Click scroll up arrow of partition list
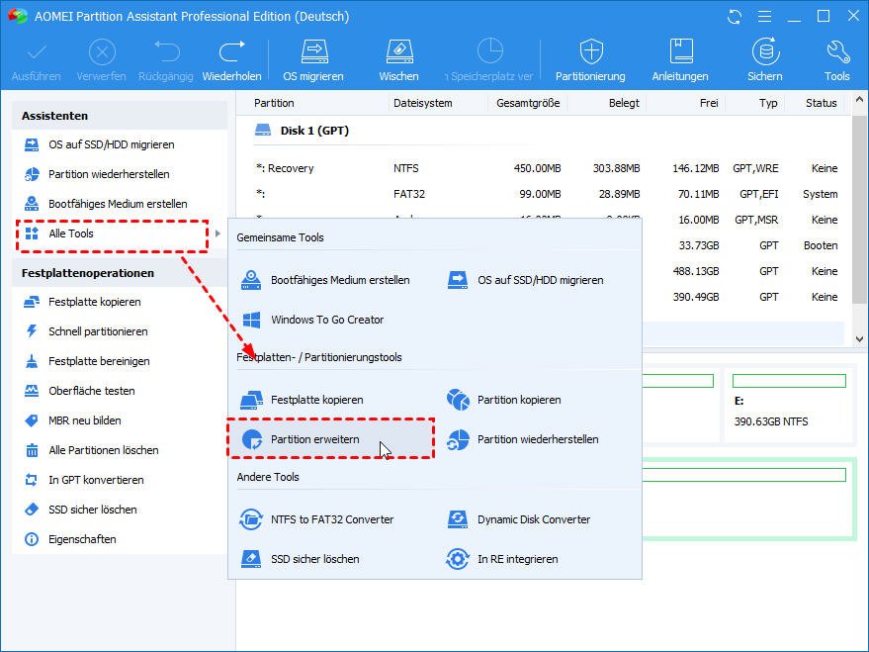Viewport: 869px width, 652px height. (x=859, y=100)
